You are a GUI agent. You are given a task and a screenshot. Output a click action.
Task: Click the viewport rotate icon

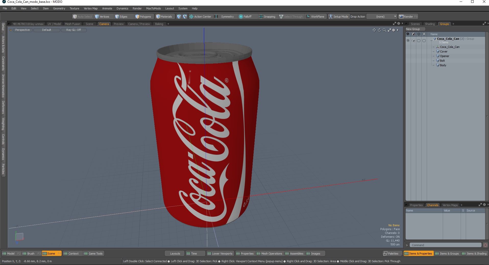pyautogui.click(x=379, y=30)
